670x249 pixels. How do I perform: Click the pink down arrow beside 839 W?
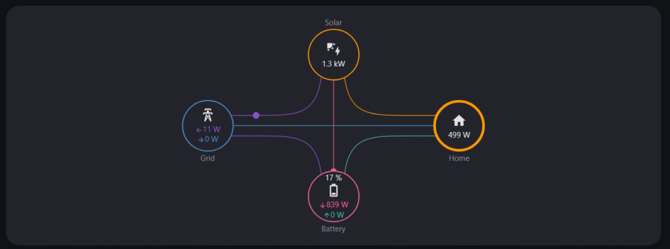322,205
